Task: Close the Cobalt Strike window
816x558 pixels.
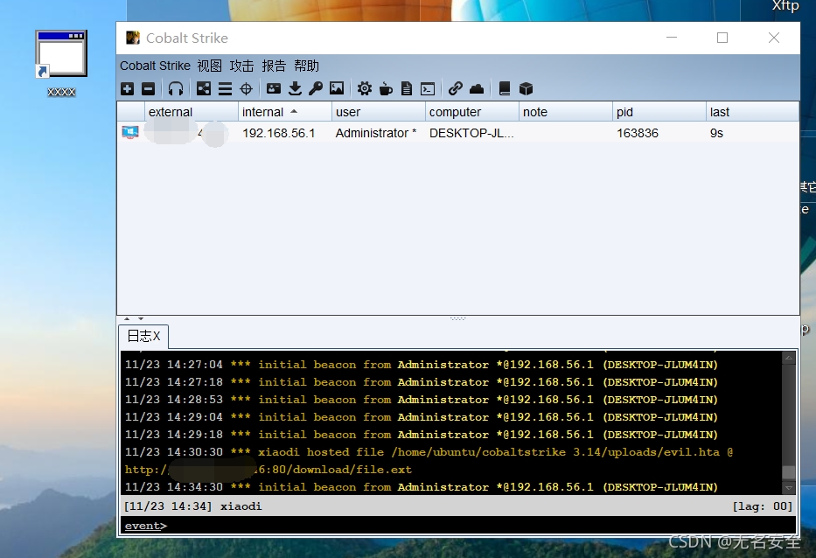Action: pyautogui.click(x=774, y=38)
